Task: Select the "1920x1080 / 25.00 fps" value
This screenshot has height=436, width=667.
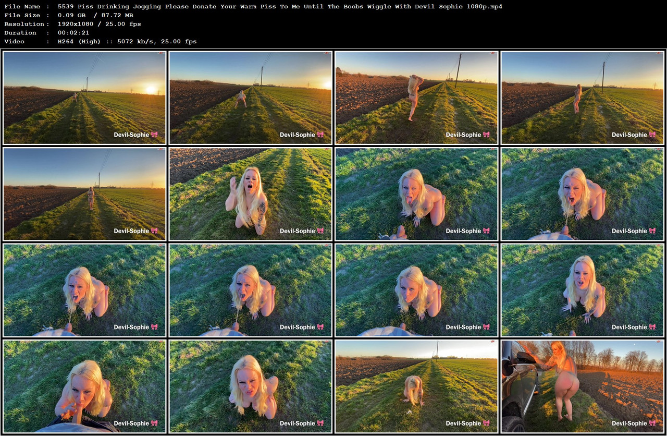Action: (x=100, y=24)
